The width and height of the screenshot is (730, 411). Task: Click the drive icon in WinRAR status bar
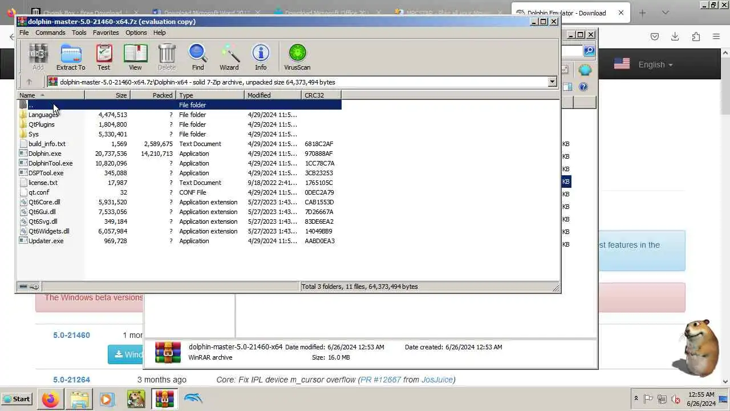pos(23,287)
